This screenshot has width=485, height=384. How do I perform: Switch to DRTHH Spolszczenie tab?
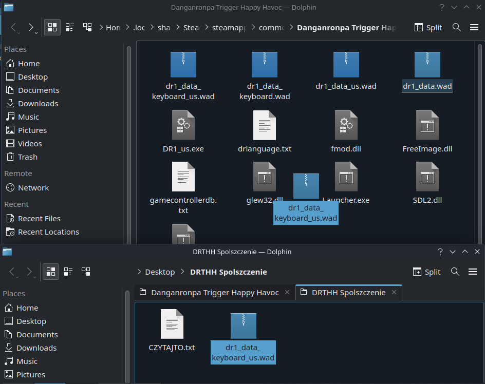tap(348, 293)
